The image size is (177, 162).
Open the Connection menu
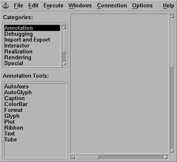click(112, 6)
